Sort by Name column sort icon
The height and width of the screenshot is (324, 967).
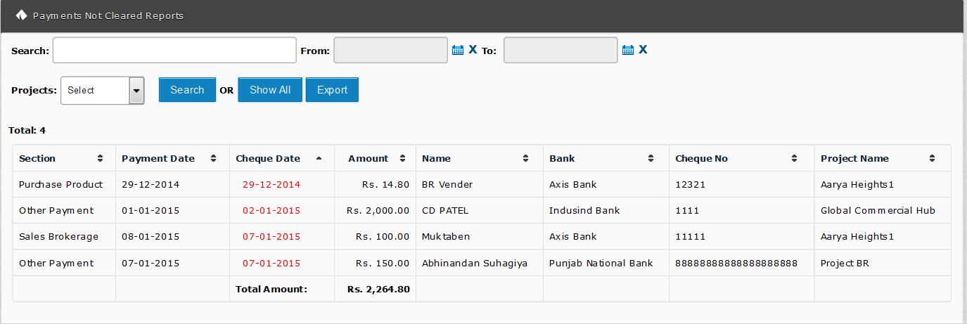525,159
